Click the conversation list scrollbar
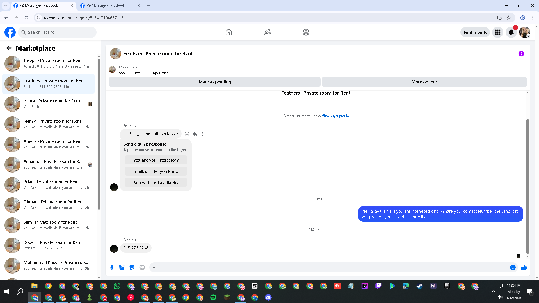Viewport: 539px width, 303px height. [x=99, y=135]
